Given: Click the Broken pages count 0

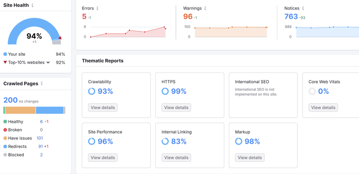Looking at the screenshot, I should [41, 130].
